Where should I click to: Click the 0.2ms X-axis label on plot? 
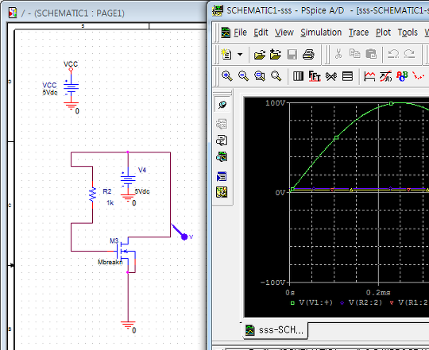coord(378,292)
